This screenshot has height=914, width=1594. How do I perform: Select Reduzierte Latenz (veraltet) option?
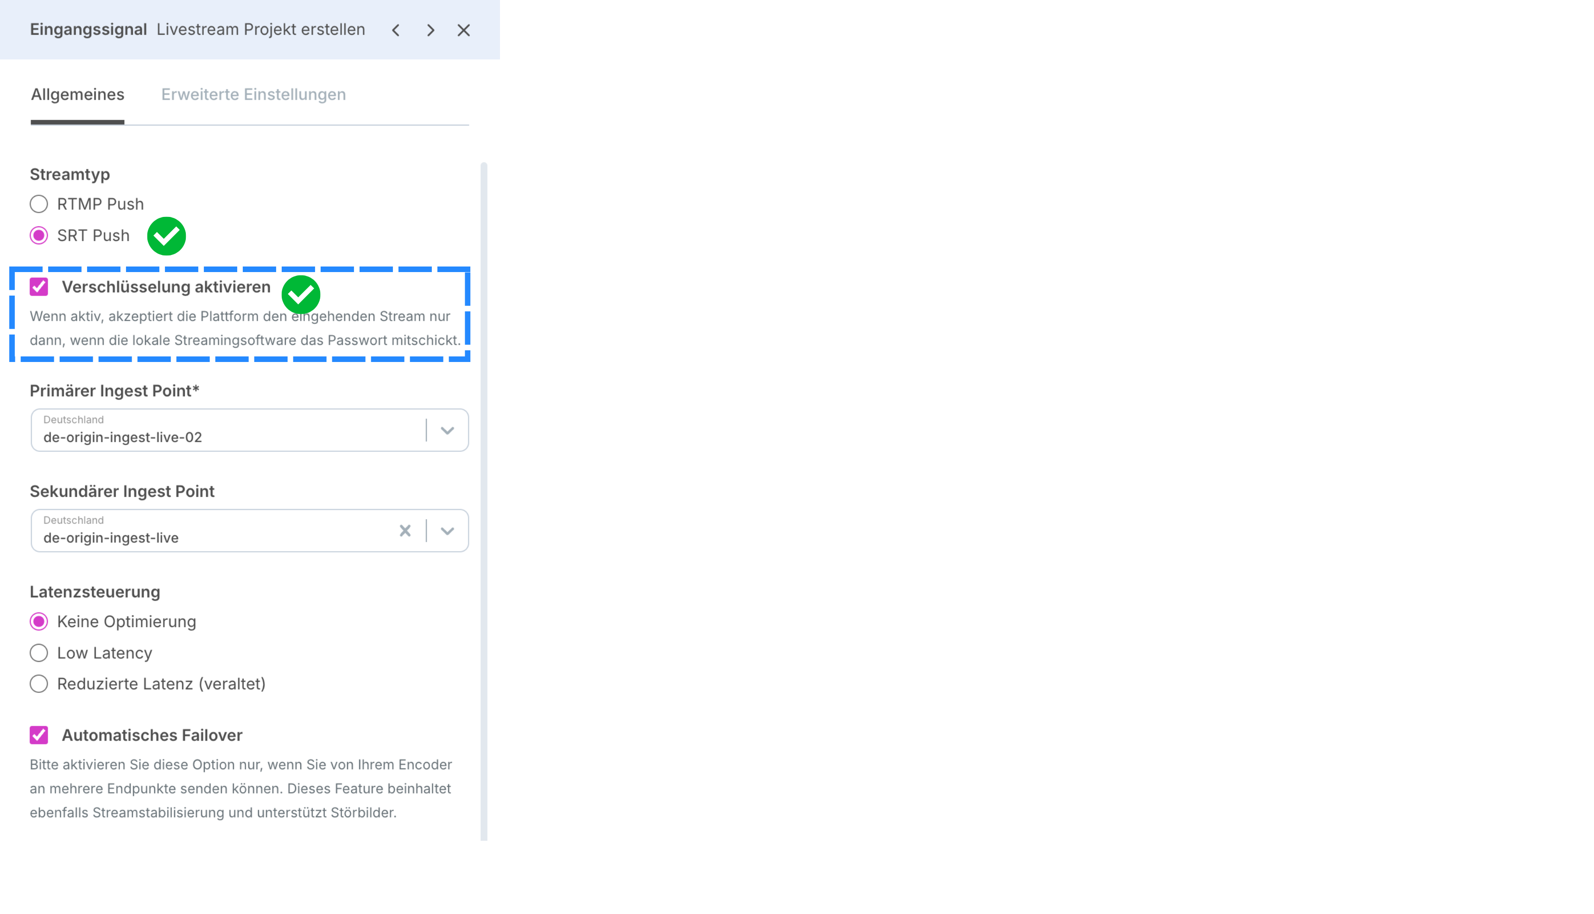(x=39, y=684)
